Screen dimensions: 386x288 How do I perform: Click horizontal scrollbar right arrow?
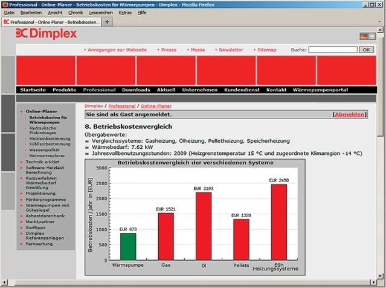(374, 282)
